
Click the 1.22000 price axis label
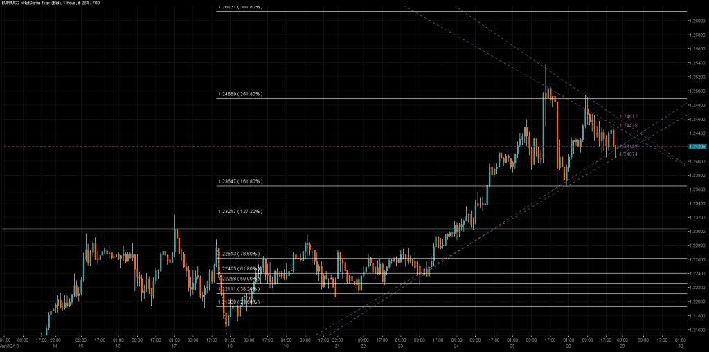pos(697,302)
